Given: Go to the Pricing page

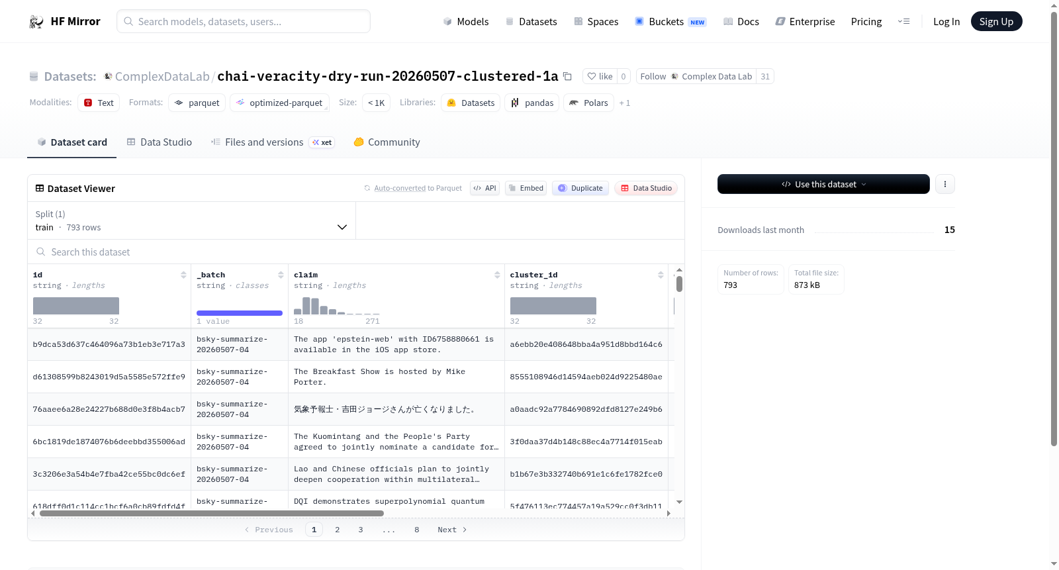Looking at the screenshot, I should click(866, 22).
